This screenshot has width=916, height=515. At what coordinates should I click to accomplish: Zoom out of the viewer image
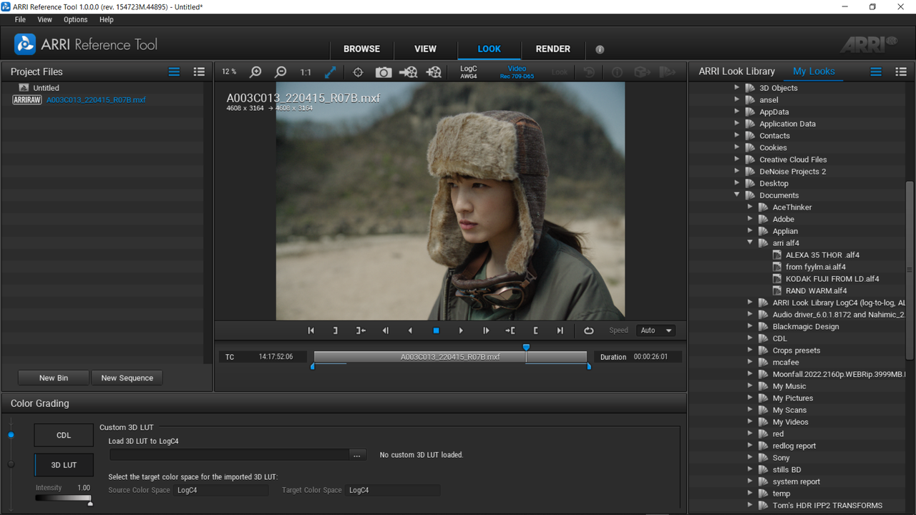coord(281,72)
